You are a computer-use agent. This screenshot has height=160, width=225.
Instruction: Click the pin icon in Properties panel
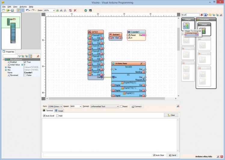click(38, 56)
